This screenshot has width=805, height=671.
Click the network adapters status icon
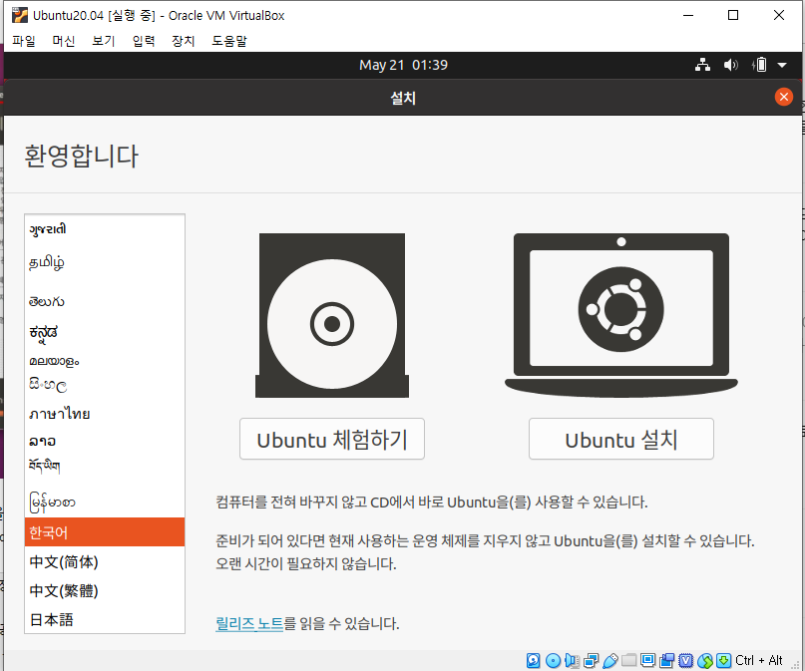point(591,660)
